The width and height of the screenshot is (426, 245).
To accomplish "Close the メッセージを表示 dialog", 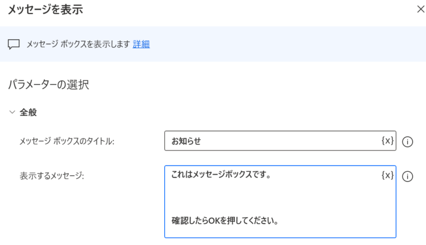I will [x=420, y=9].
